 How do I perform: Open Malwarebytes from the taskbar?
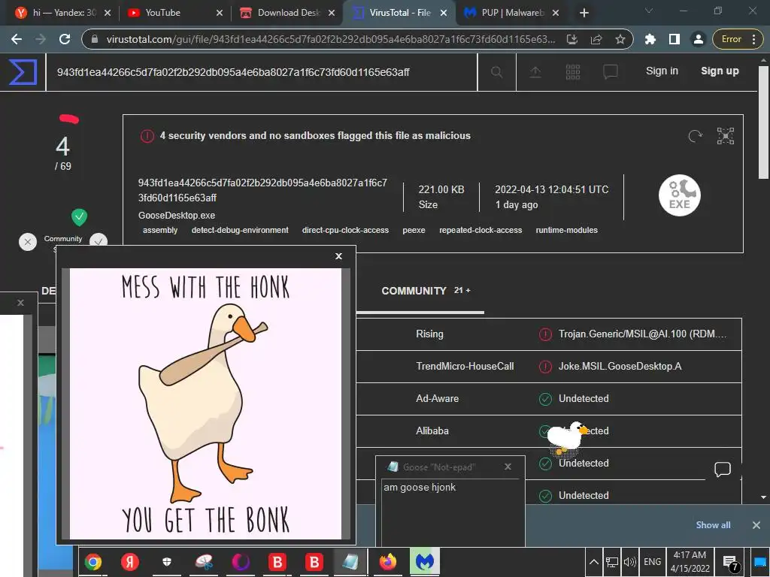[x=425, y=562]
